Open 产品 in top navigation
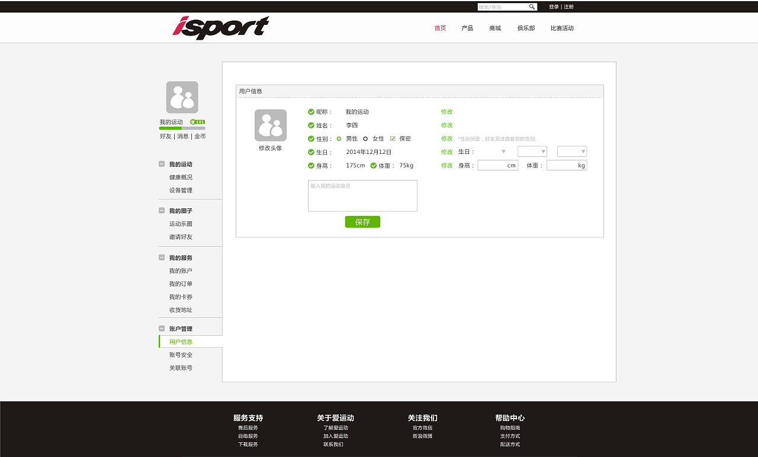The width and height of the screenshot is (758, 457). click(467, 28)
